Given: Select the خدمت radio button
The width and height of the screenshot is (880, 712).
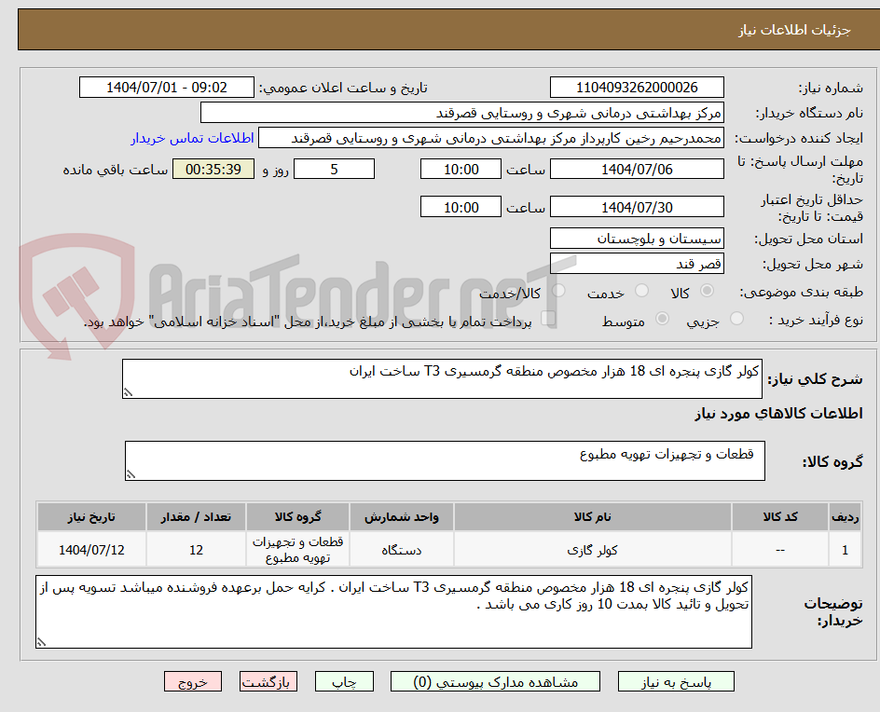Looking at the screenshot, I should point(641,291).
